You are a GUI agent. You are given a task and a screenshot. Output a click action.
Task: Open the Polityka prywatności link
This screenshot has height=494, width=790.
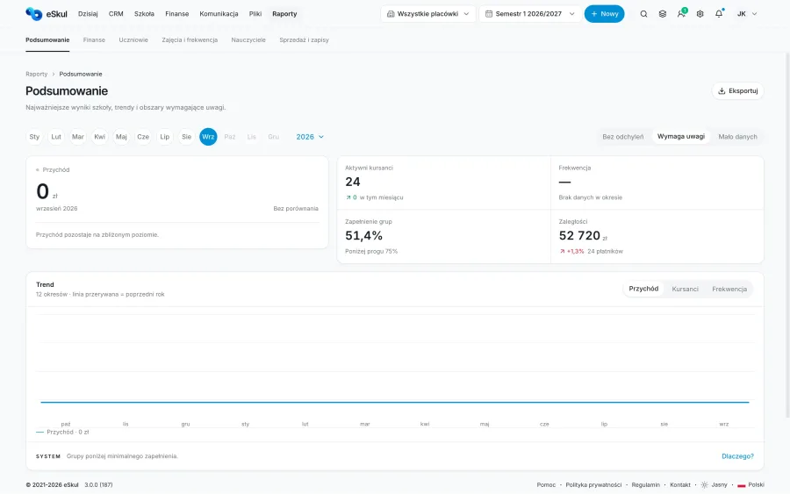(593, 485)
